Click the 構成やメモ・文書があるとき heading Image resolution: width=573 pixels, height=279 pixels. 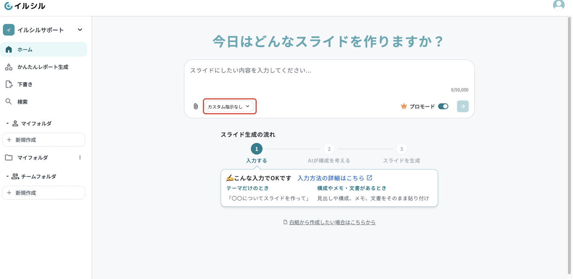click(x=352, y=188)
